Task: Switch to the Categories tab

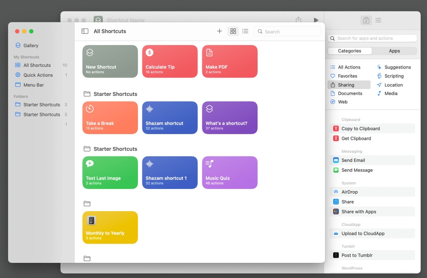Action: [350, 51]
